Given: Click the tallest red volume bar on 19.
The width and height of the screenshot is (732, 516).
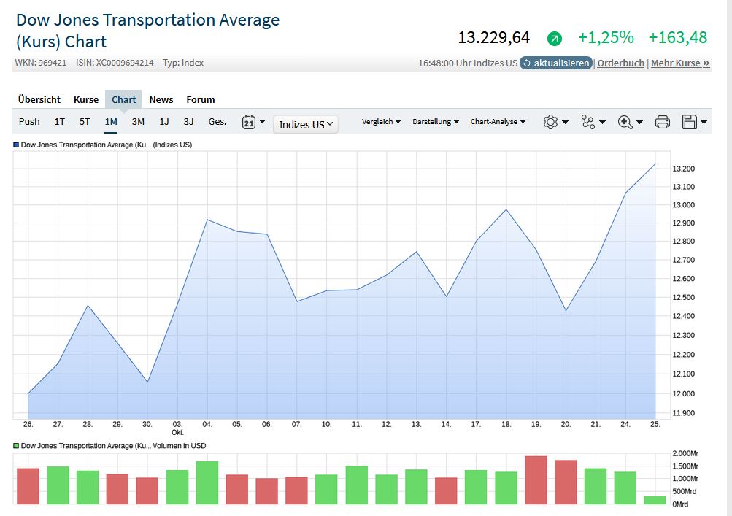Looking at the screenshot, I should 536,480.
